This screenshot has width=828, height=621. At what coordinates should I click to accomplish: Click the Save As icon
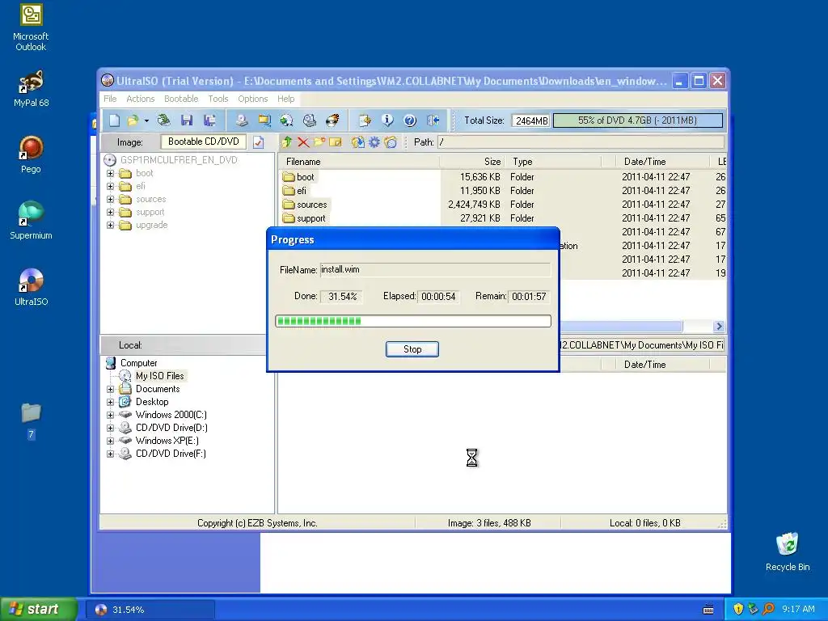click(x=209, y=120)
